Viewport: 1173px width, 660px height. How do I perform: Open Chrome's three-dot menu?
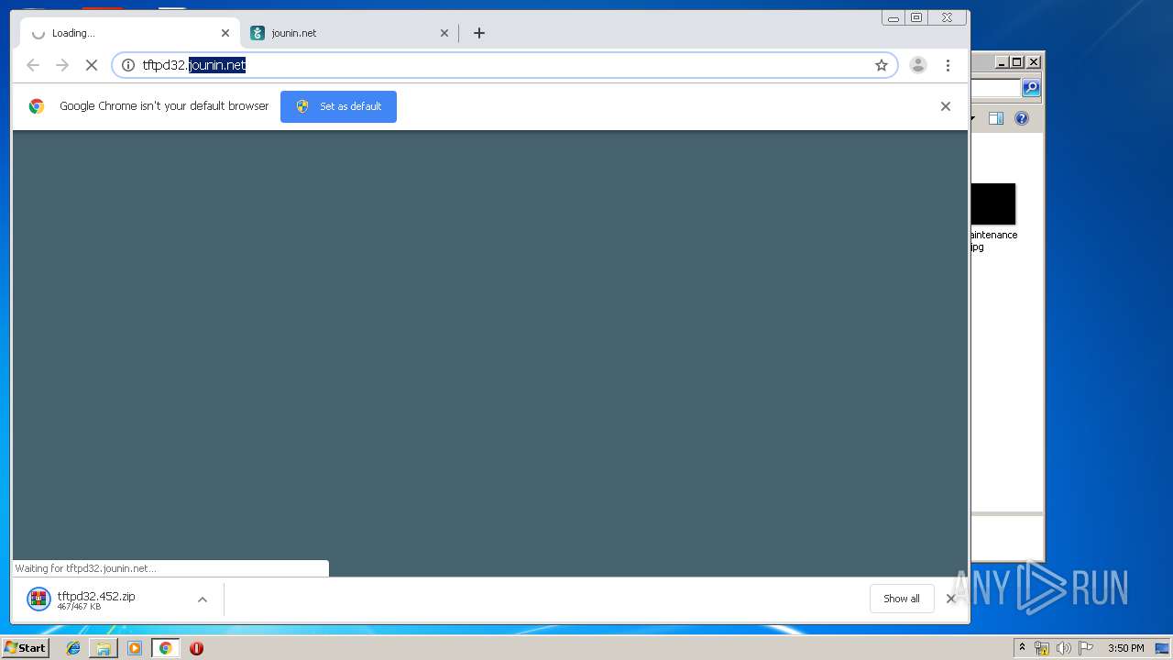click(x=948, y=65)
